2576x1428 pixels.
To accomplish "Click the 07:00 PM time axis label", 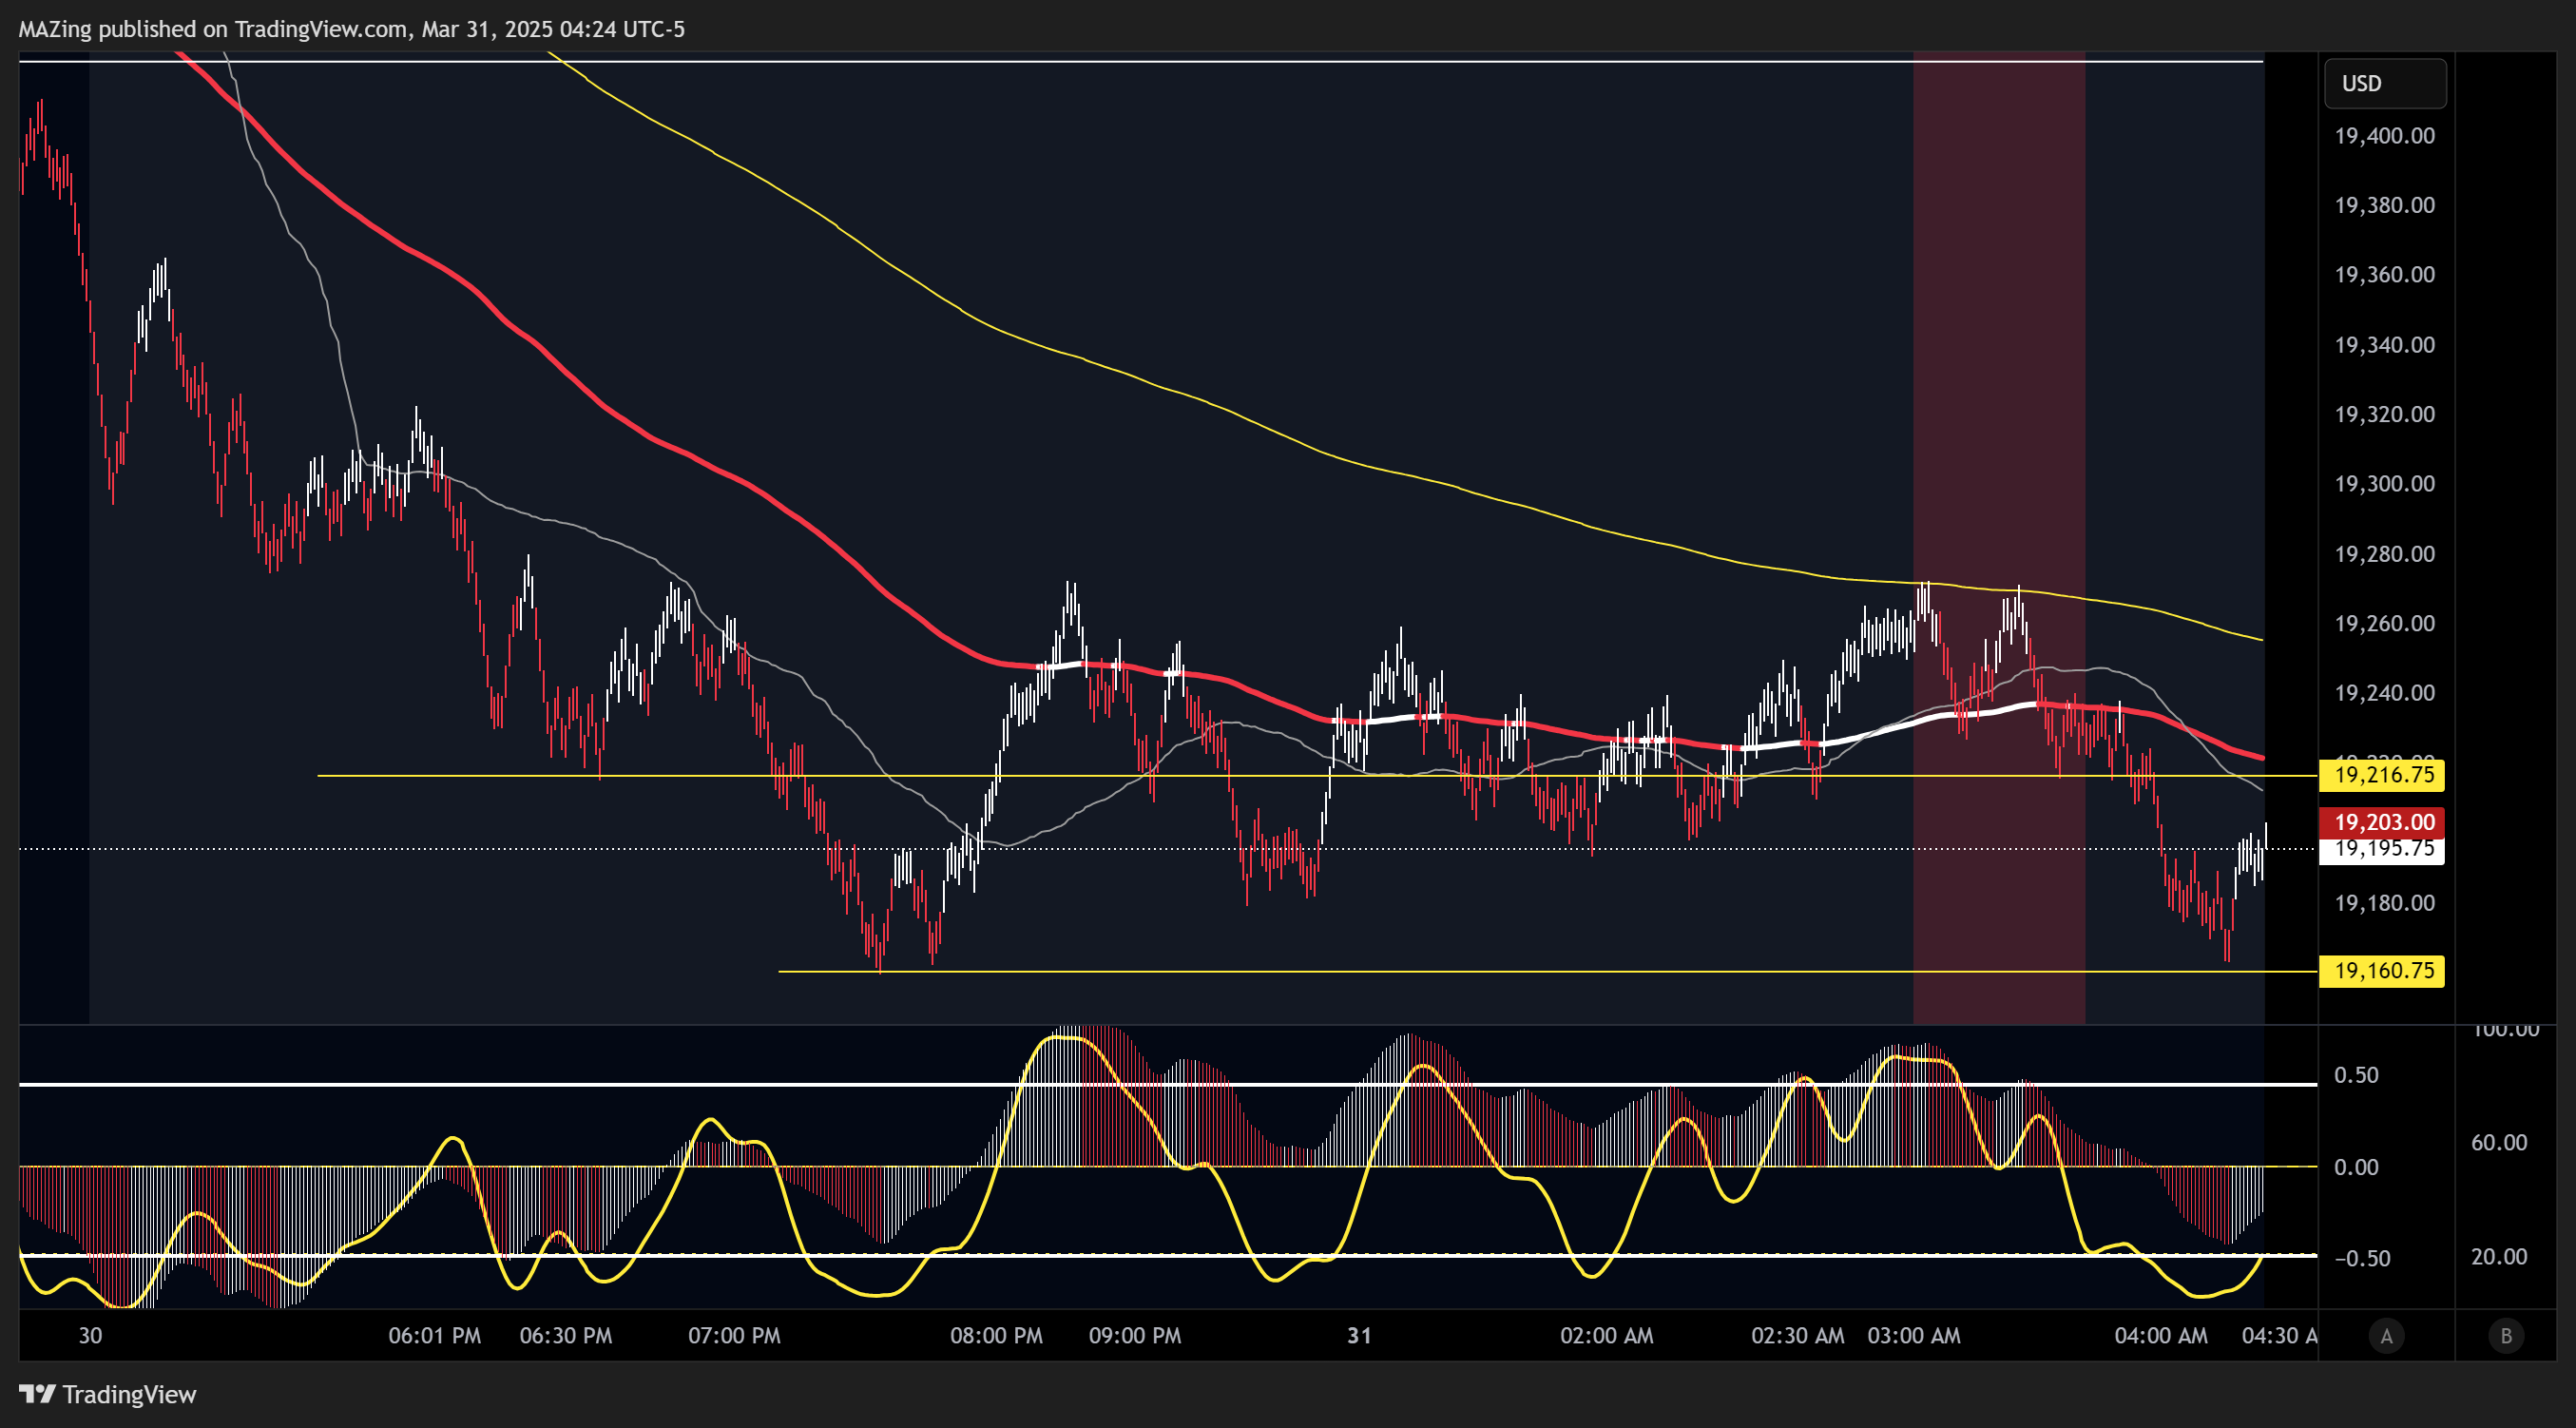I will (734, 1336).
